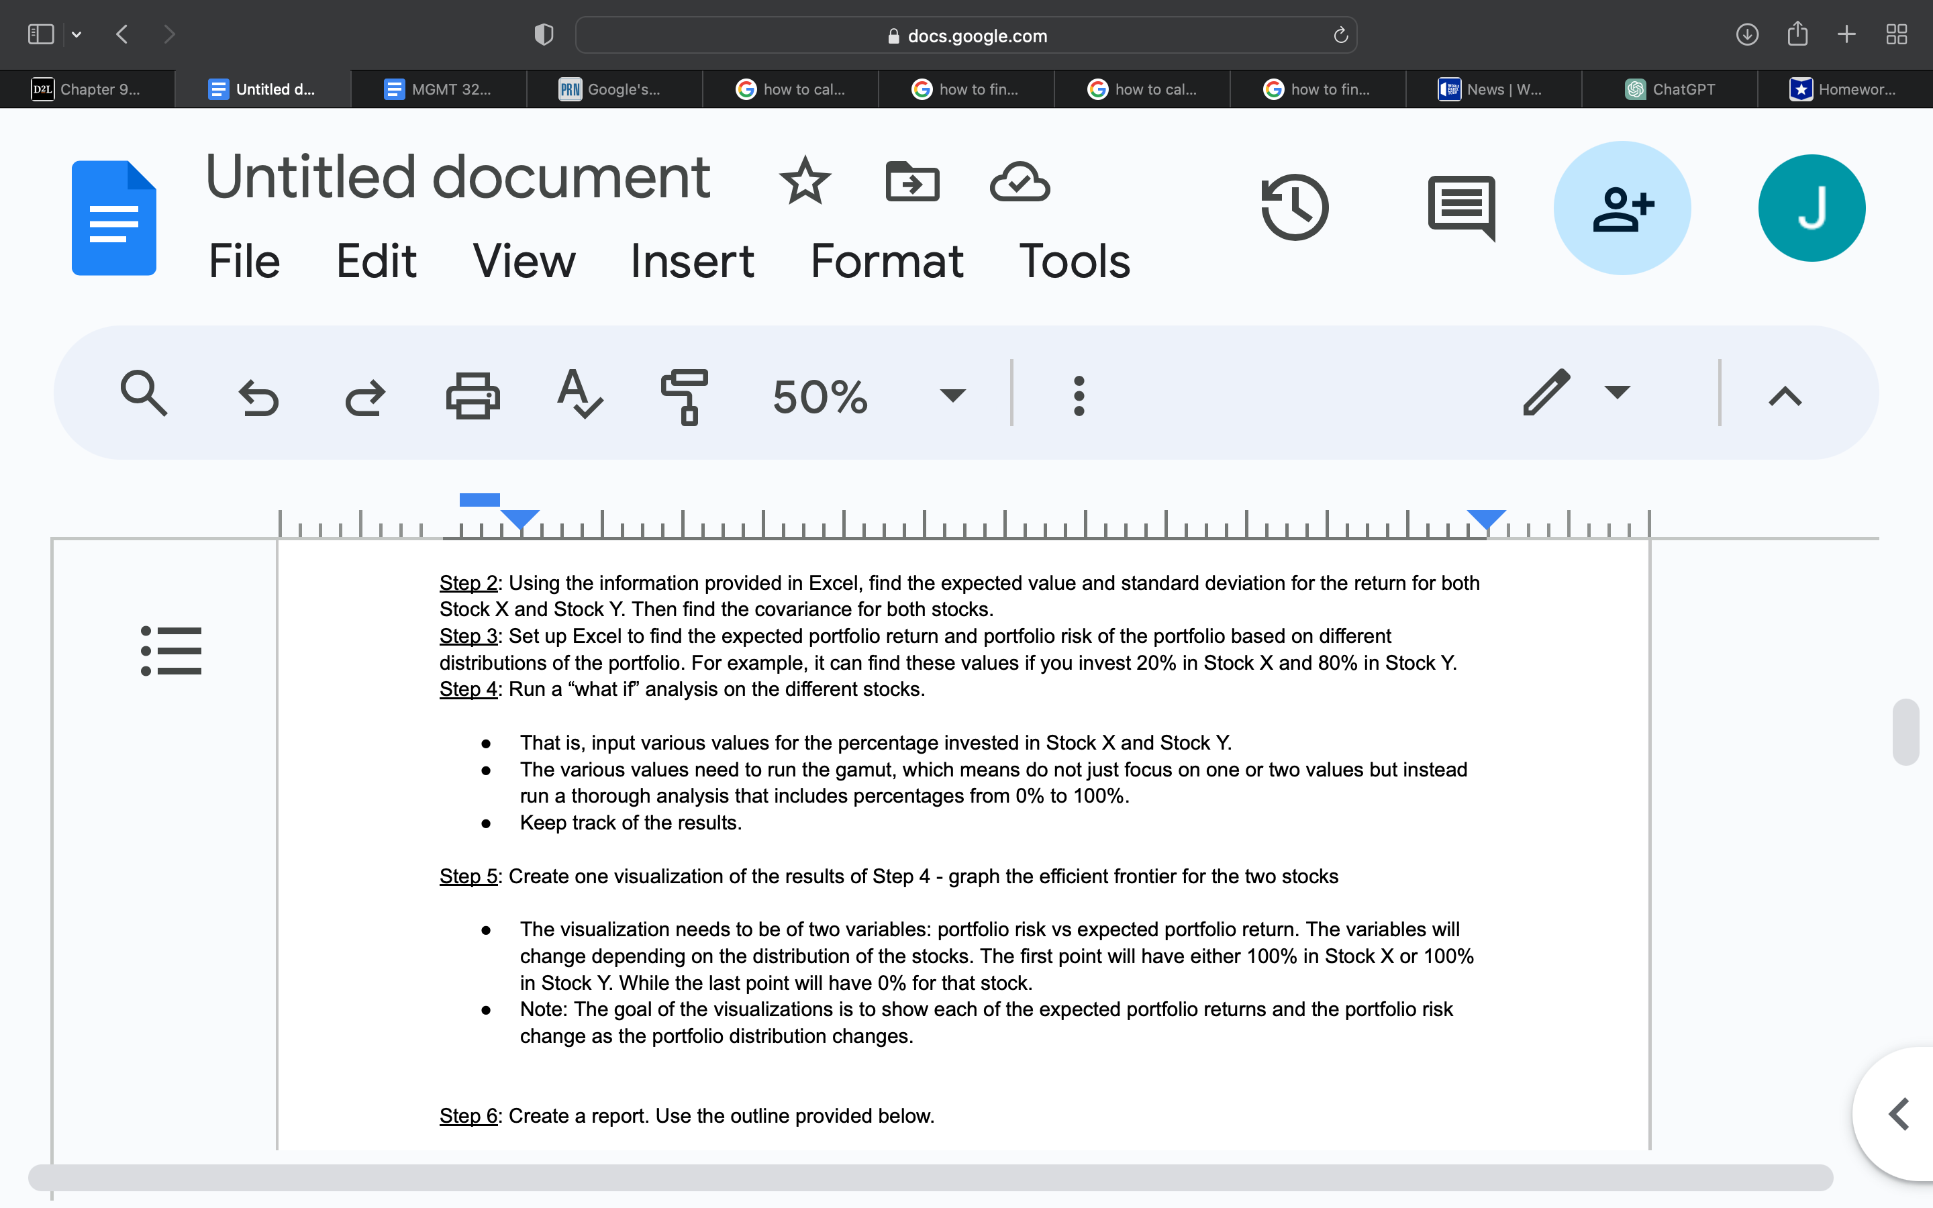Star the Untitled document
1933x1208 pixels.
[804, 181]
